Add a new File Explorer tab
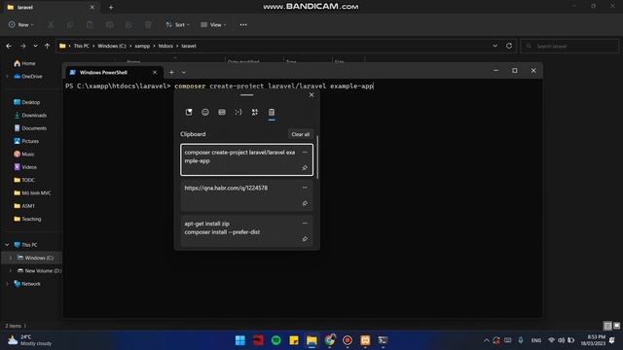This screenshot has height=350, width=623. [x=111, y=7]
